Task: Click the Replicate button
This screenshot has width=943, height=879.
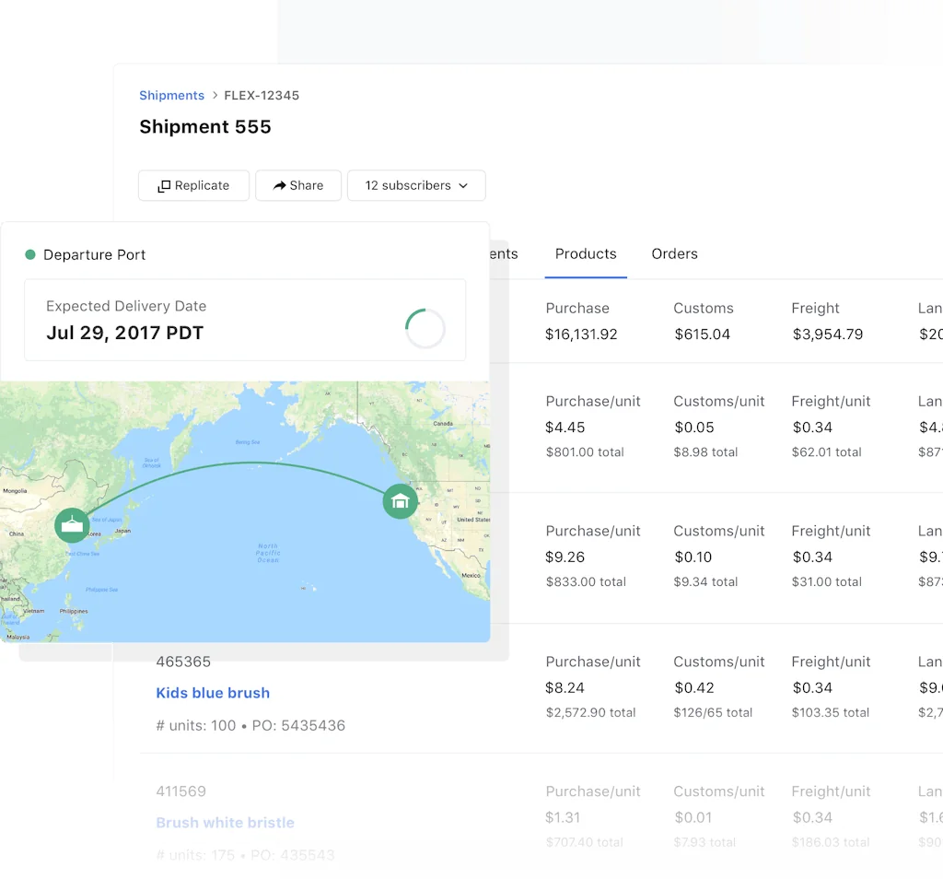Action: pyautogui.click(x=193, y=185)
